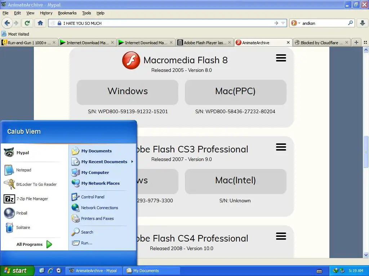The image size is (369, 276).
Task: Click the S/N WPD800-59139-91232-15201 text
Action: [x=128, y=111]
